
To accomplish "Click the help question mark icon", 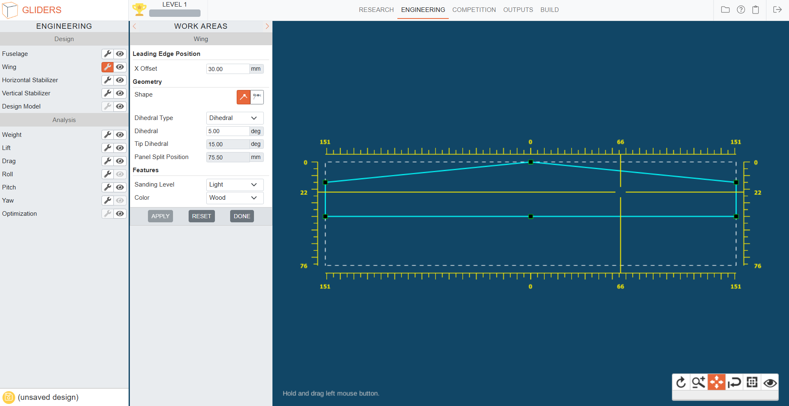I will coord(741,9).
